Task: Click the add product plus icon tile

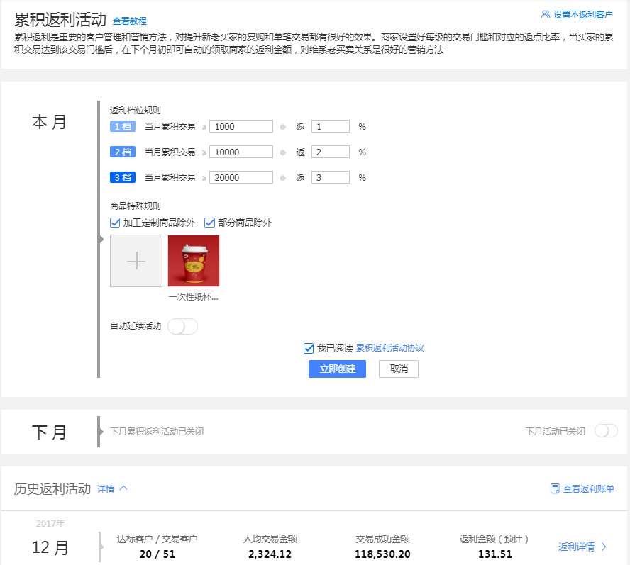Action: pyautogui.click(x=136, y=261)
